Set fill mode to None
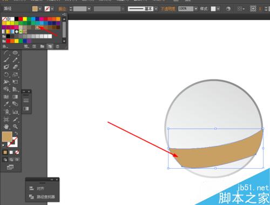Image resolution: width=270 pixels, height=205 pixels. 17,153
